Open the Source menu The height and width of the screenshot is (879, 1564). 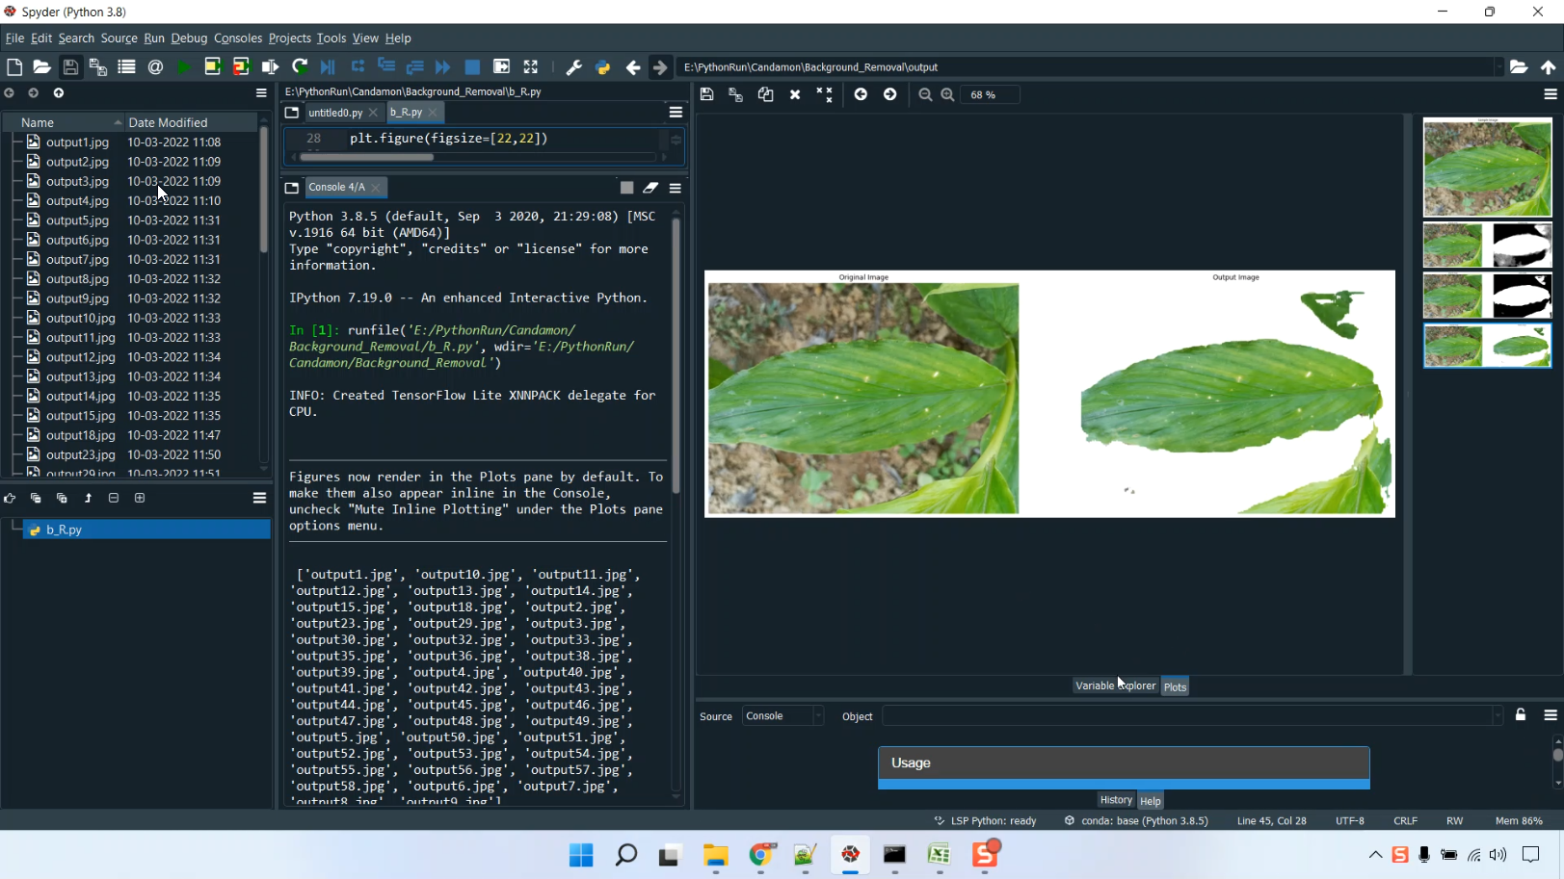[119, 39]
